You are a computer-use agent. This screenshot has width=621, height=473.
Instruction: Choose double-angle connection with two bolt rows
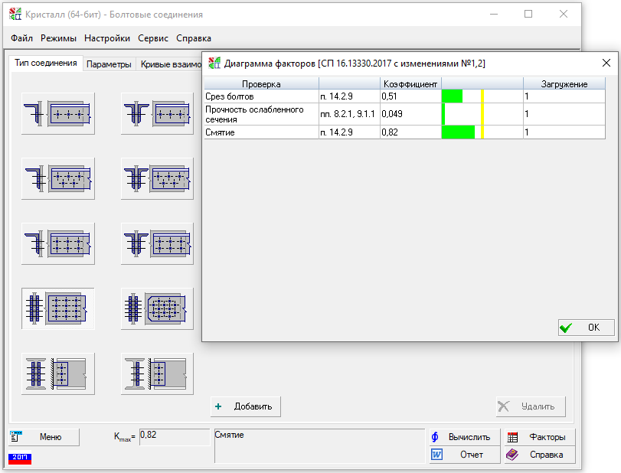pyautogui.click(x=157, y=243)
